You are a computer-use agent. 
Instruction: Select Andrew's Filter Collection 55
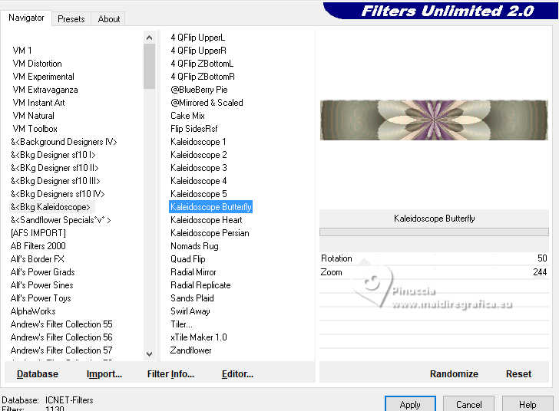click(x=61, y=324)
